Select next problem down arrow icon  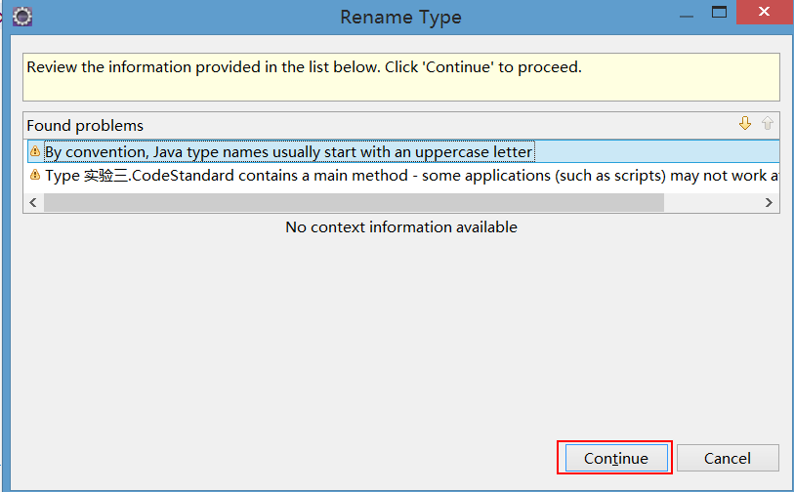[x=744, y=124]
